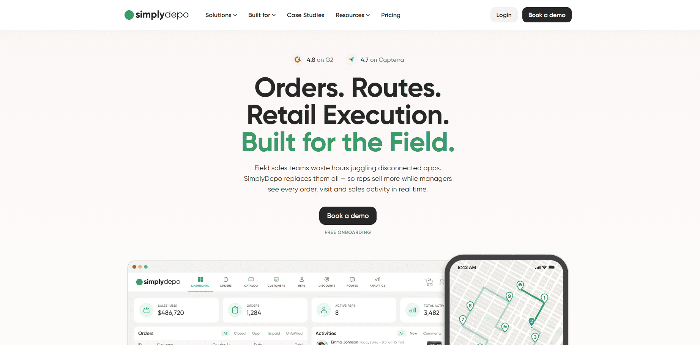Select the New filter in Activities
This screenshot has height=345, width=700.
pyautogui.click(x=413, y=334)
